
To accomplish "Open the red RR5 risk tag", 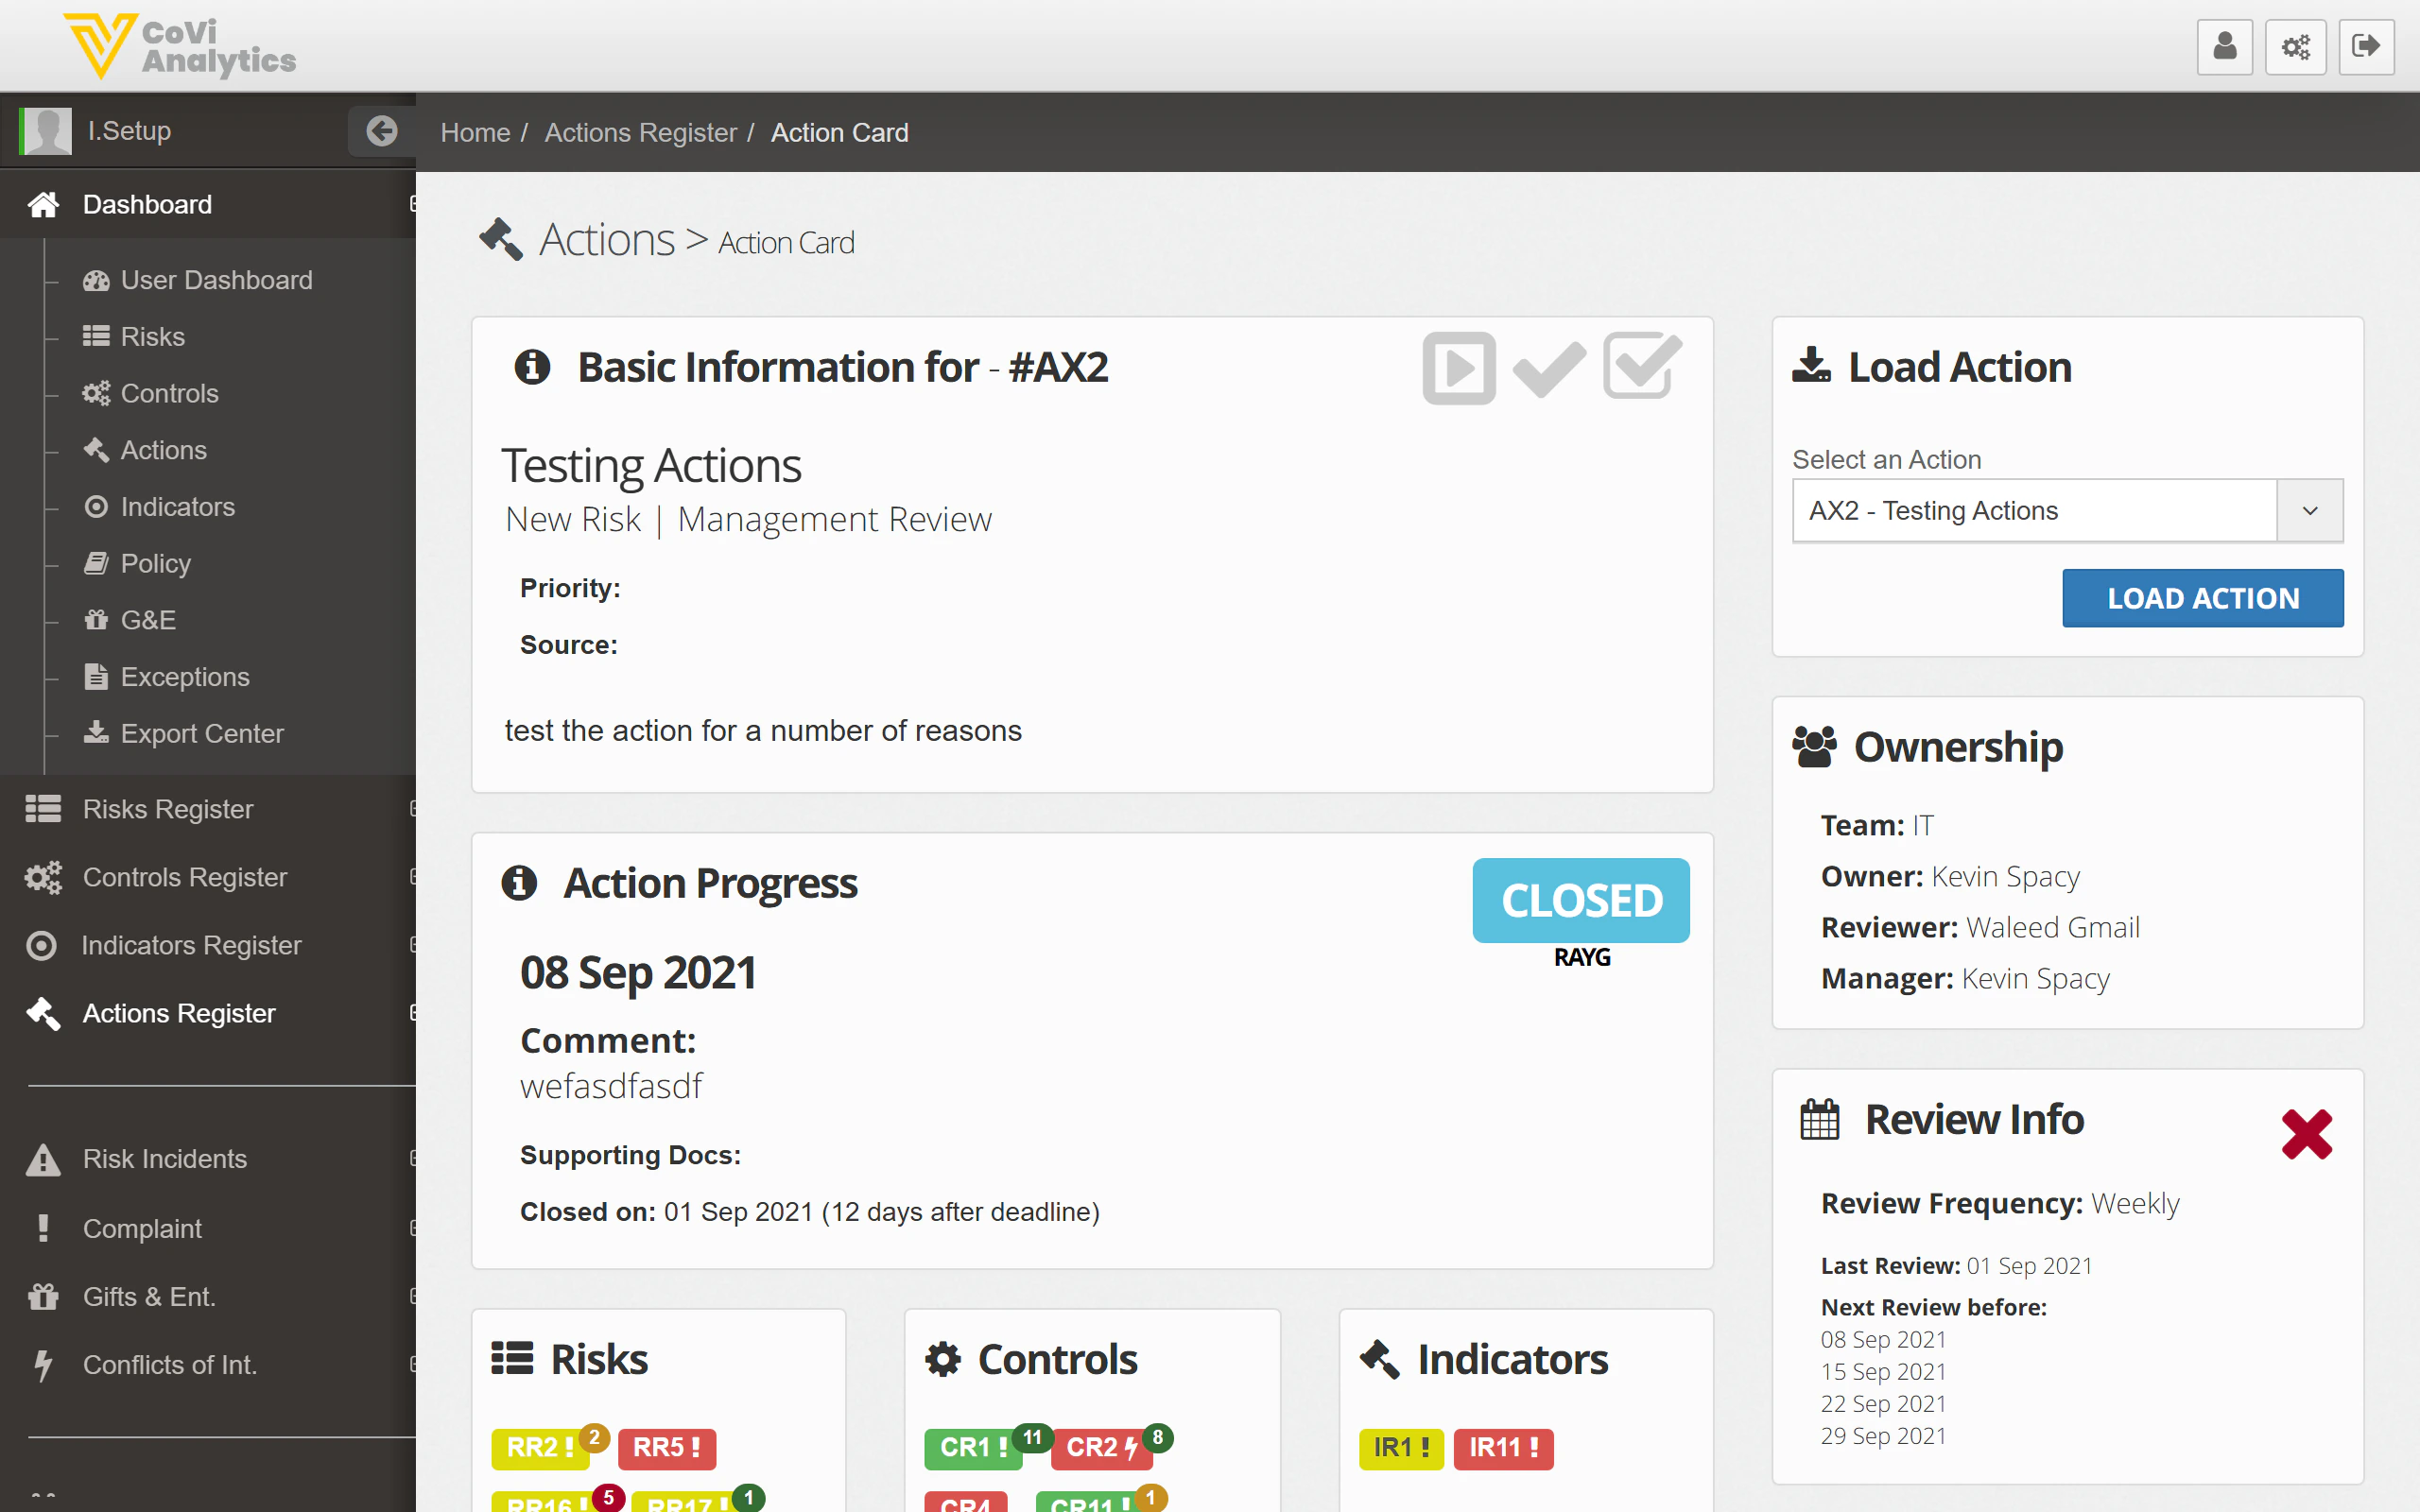I will point(666,1447).
